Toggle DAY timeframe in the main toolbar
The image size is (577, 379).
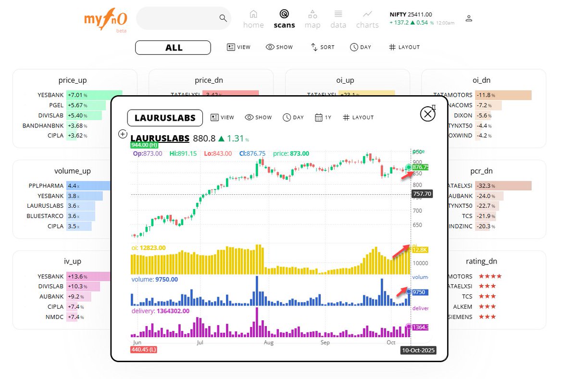pyautogui.click(x=360, y=47)
